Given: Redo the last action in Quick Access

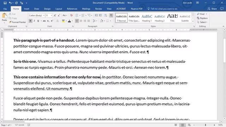Looking at the screenshot, I should (x=16, y=3).
